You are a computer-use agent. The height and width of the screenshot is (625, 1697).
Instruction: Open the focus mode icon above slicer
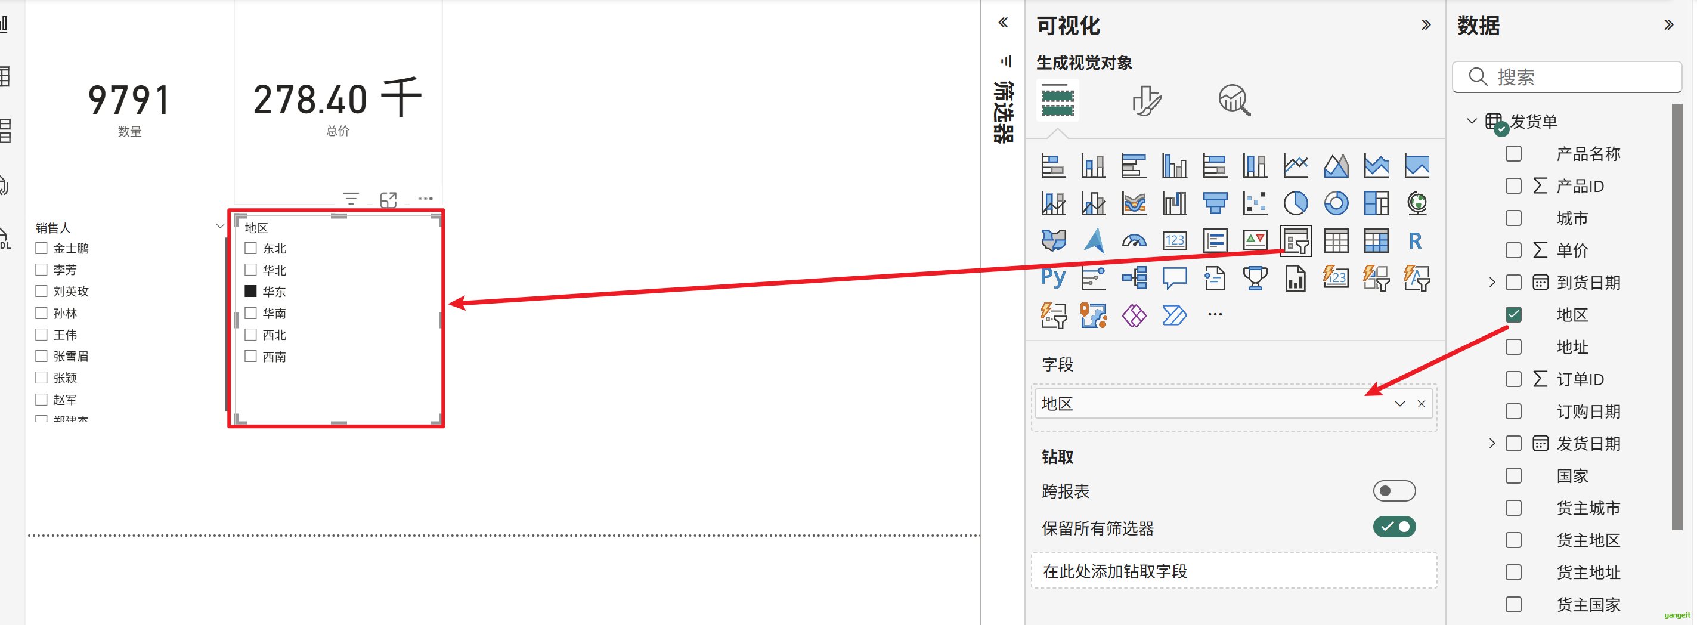[388, 199]
